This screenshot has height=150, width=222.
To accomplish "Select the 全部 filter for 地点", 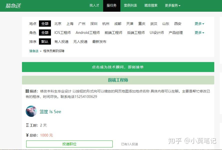I will pos(45,24).
